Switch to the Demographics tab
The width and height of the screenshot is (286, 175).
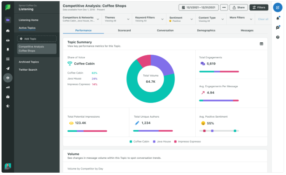(x=206, y=30)
